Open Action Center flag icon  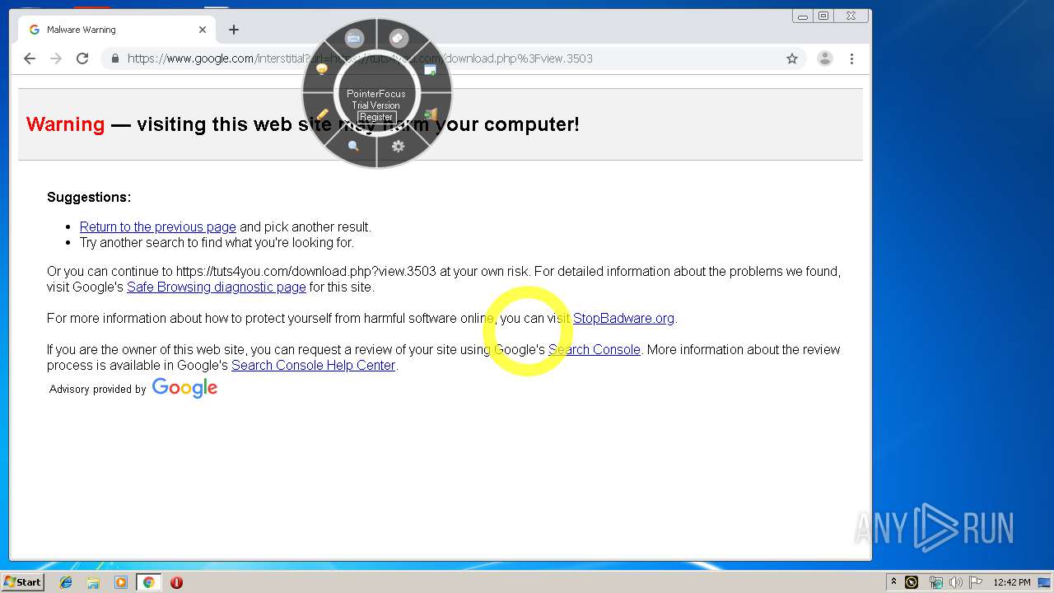click(976, 582)
